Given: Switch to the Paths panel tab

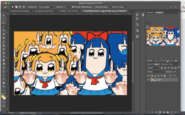Looking at the screenshot, I should (171, 64).
